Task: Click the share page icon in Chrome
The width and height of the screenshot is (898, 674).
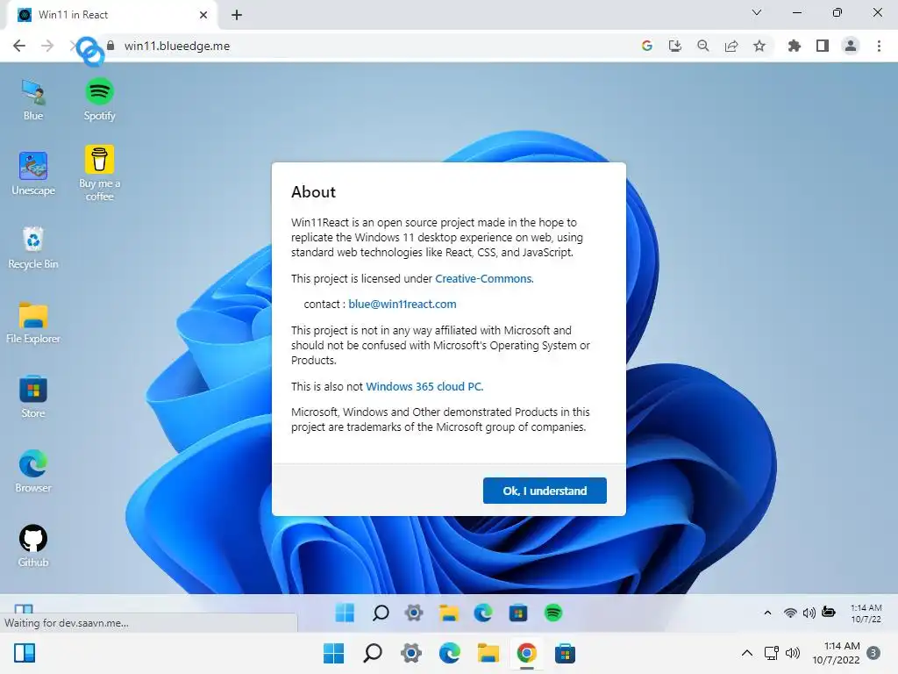Action: 731,46
